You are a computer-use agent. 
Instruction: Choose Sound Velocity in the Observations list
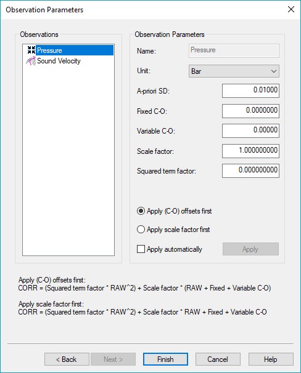pos(59,61)
